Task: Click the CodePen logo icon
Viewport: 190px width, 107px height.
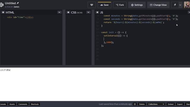Action: coord(2,5)
